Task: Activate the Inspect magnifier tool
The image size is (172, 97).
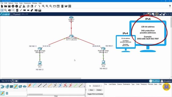Action: (6, 10)
